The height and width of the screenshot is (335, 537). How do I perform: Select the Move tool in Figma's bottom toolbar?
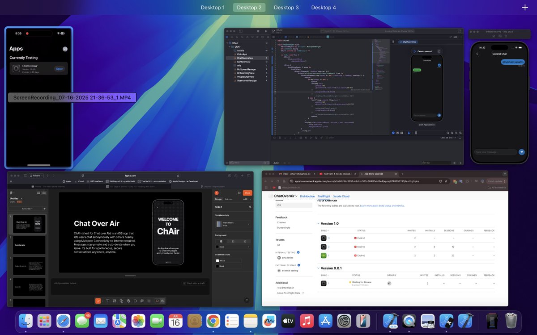(x=98, y=301)
